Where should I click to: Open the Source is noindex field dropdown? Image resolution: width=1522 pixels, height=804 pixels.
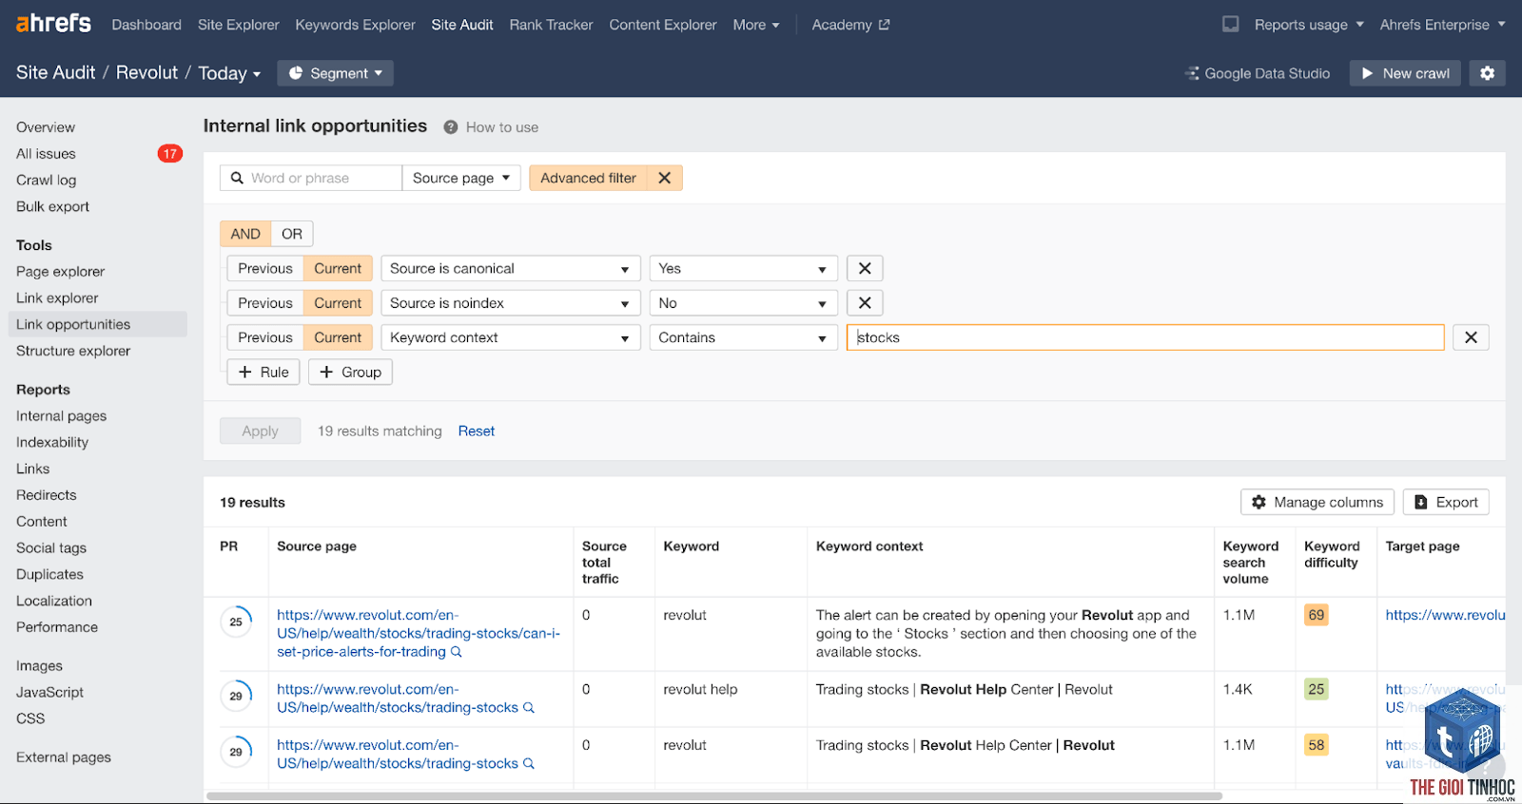[x=510, y=302]
